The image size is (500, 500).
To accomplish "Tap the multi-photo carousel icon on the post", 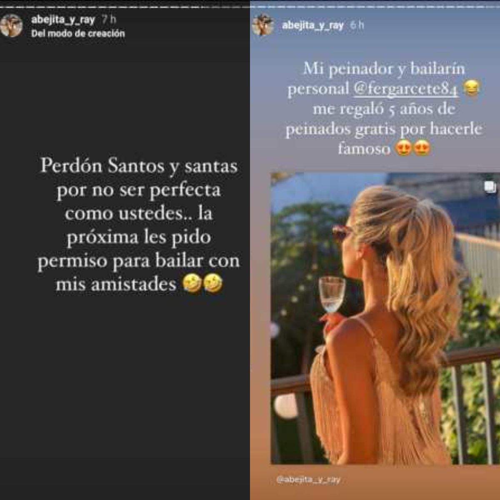I will 490,187.
